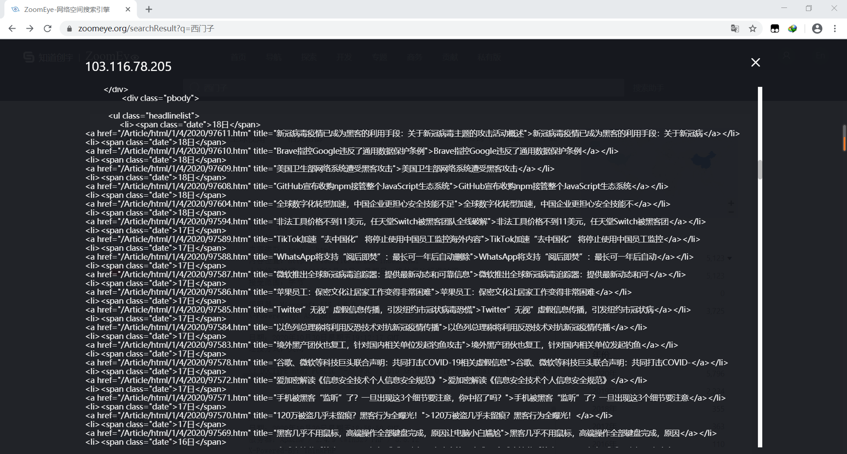Open Chrome three-dot menu
This screenshot has height=454, width=847.
(x=835, y=29)
